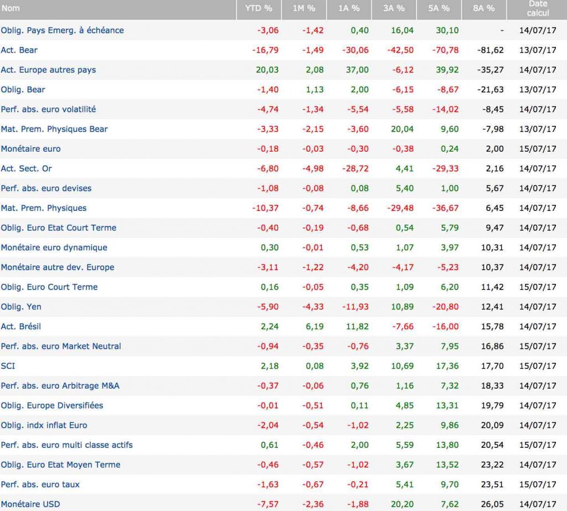567x511 pixels.
Task: Sort by 5A % column header
Action: click(x=438, y=8)
